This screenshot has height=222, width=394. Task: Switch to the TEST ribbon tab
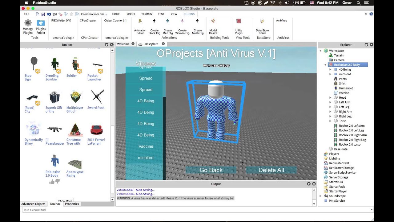[161, 14]
